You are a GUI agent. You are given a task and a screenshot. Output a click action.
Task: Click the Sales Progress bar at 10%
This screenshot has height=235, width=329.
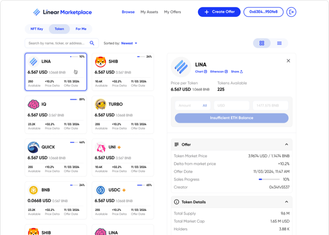coord(269,180)
